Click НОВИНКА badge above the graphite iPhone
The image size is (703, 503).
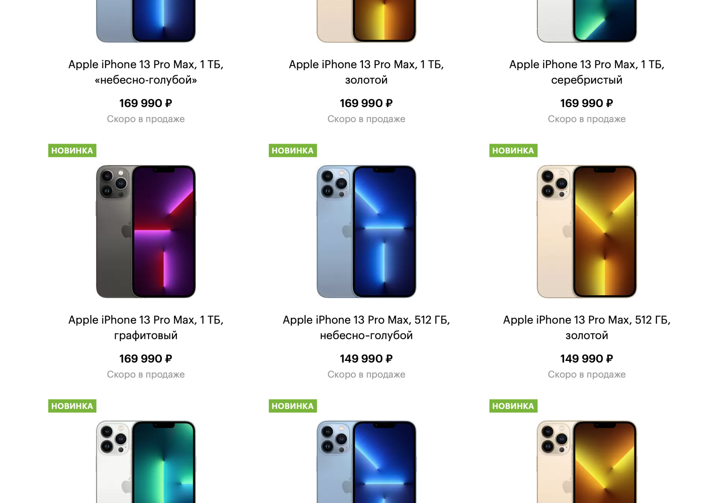click(x=72, y=150)
